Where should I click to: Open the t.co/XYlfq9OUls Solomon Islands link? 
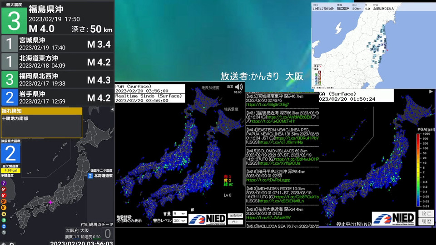[281, 163]
